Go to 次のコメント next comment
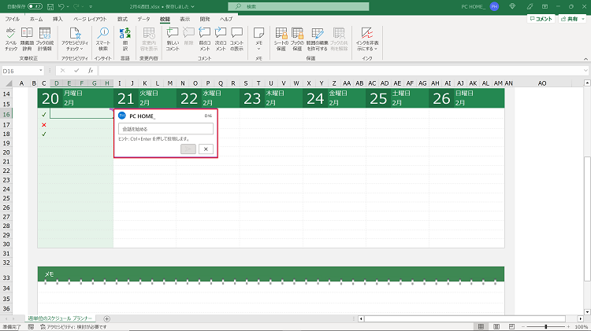 click(221, 36)
